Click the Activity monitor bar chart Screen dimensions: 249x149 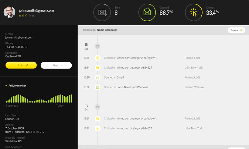[x=39, y=98]
